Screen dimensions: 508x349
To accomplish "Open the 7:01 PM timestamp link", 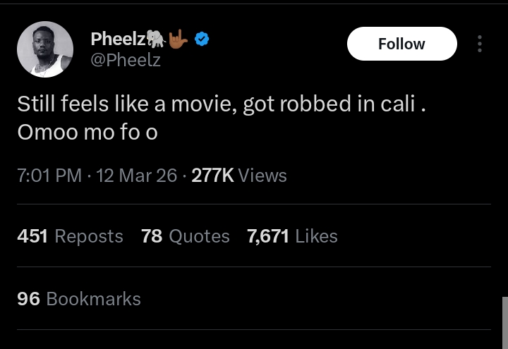I will click(x=49, y=176).
